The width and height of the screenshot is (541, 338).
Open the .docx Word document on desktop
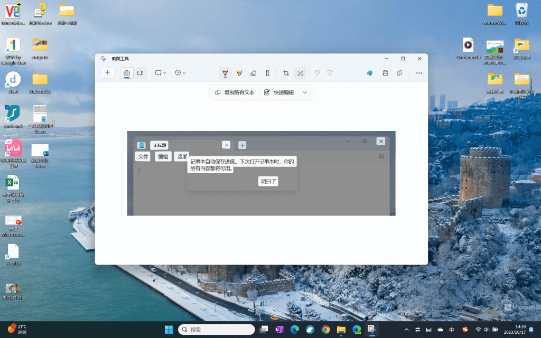[40, 155]
